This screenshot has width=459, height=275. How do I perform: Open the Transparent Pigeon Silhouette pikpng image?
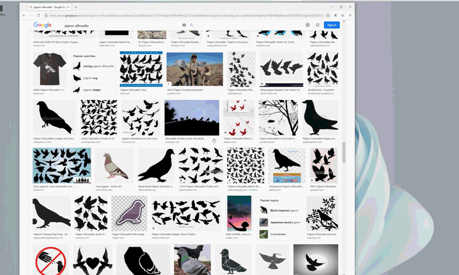coord(287,166)
